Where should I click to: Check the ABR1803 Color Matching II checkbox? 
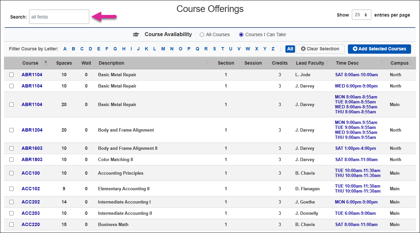tap(12, 159)
